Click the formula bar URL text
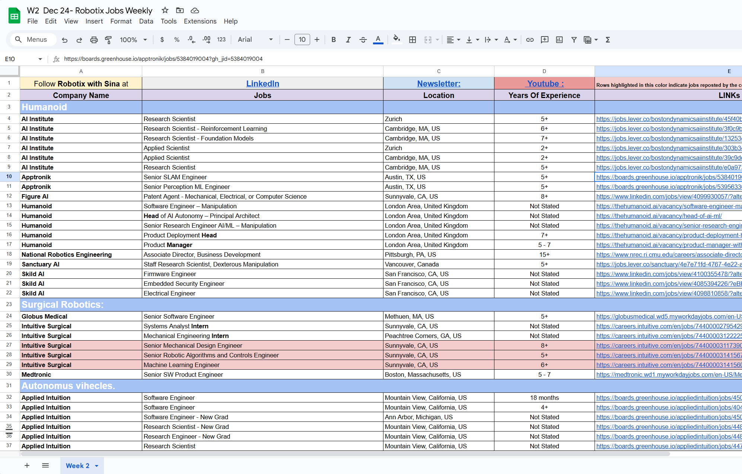 [163, 59]
